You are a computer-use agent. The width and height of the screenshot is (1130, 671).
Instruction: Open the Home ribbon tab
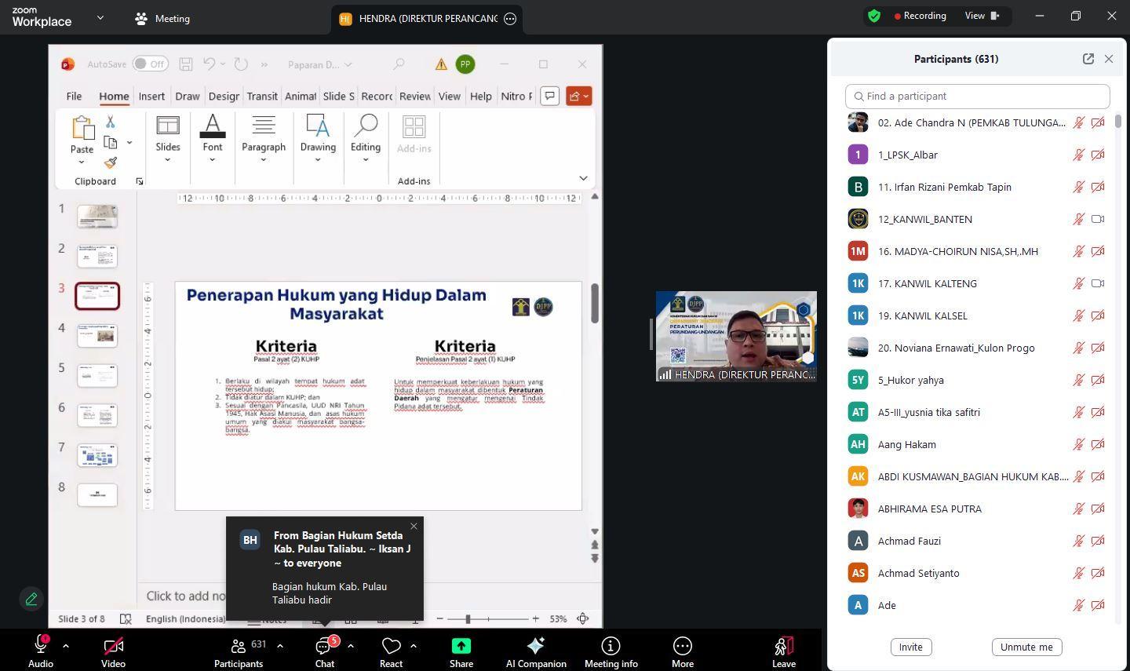tap(114, 96)
